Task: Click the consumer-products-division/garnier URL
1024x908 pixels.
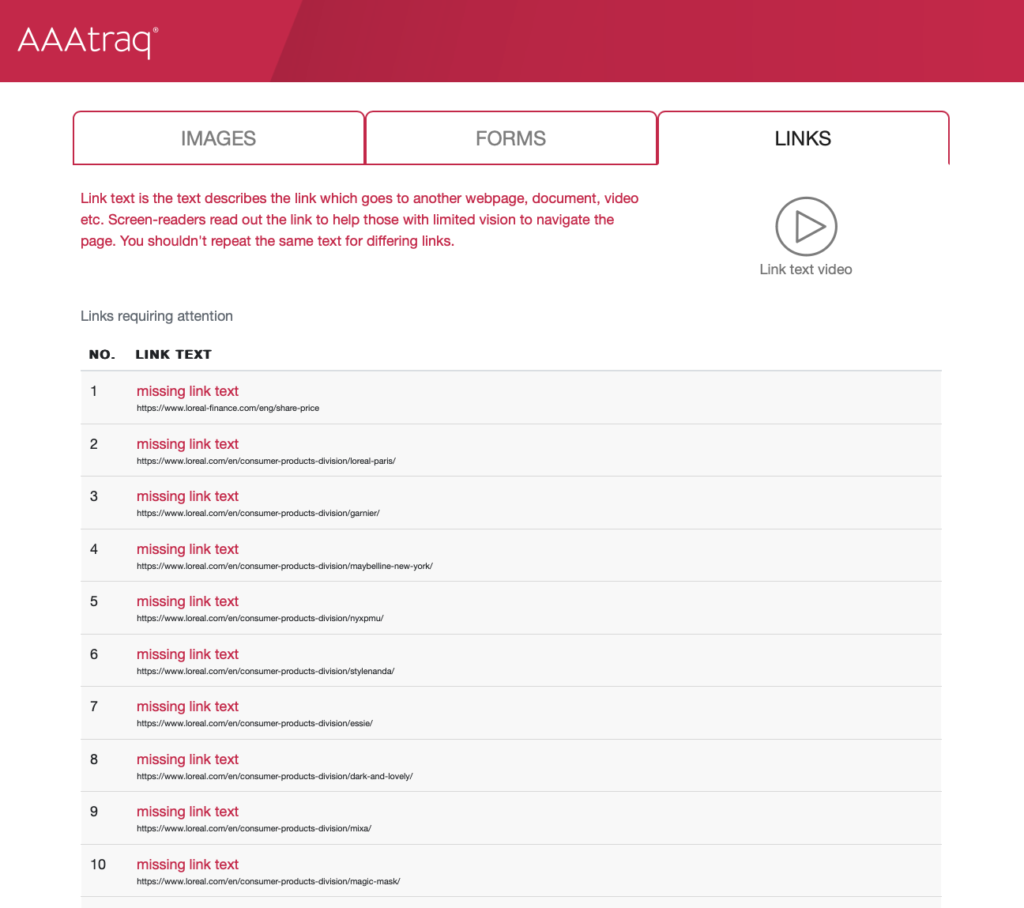Action: [258, 513]
